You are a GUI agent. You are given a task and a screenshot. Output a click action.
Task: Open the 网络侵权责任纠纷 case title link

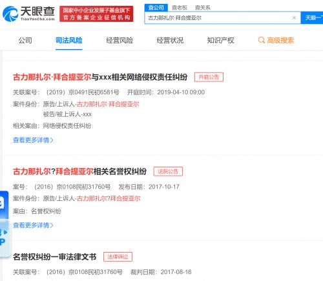[100, 77]
